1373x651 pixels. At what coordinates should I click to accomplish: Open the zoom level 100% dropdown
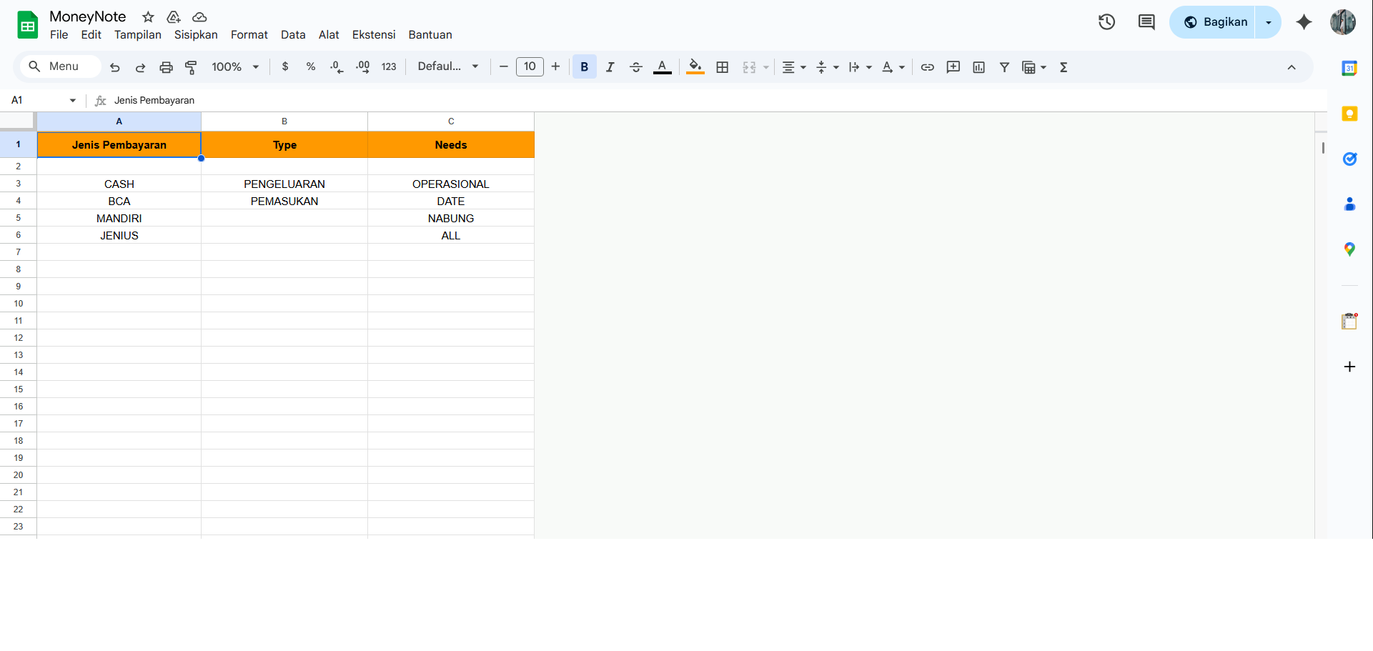(235, 67)
